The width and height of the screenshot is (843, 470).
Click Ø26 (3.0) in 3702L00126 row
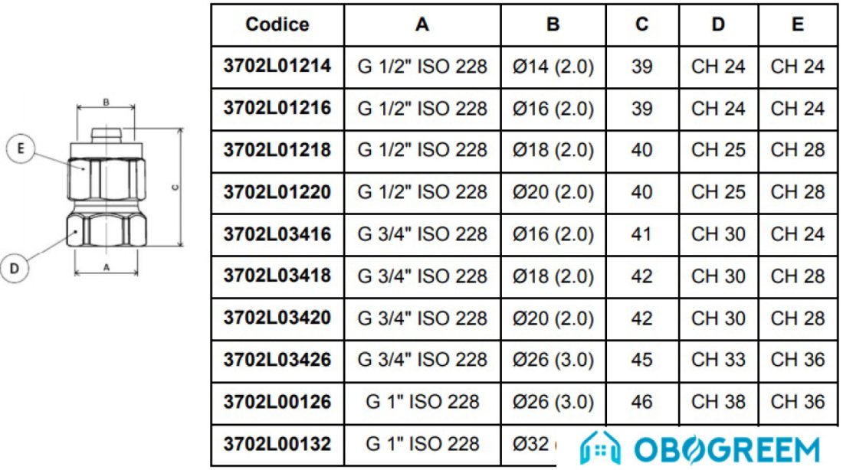(553, 403)
